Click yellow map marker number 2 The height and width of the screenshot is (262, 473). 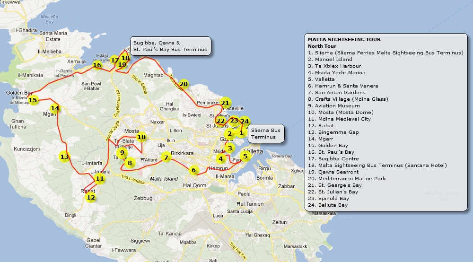pyautogui.click(x=229, y=133)
